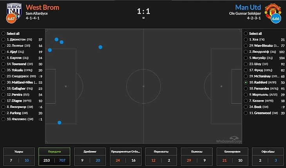Click the WhoScored.com watermark logo
Viewport: 286px width, 168px height.
coord(229,140)
